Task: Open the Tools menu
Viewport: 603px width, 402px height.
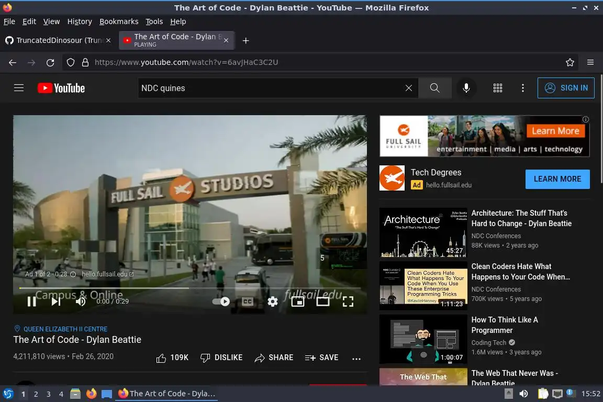Action: (154, 21)
